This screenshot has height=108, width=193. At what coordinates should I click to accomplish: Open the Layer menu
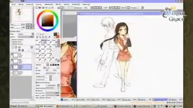[x=39, y=4]
